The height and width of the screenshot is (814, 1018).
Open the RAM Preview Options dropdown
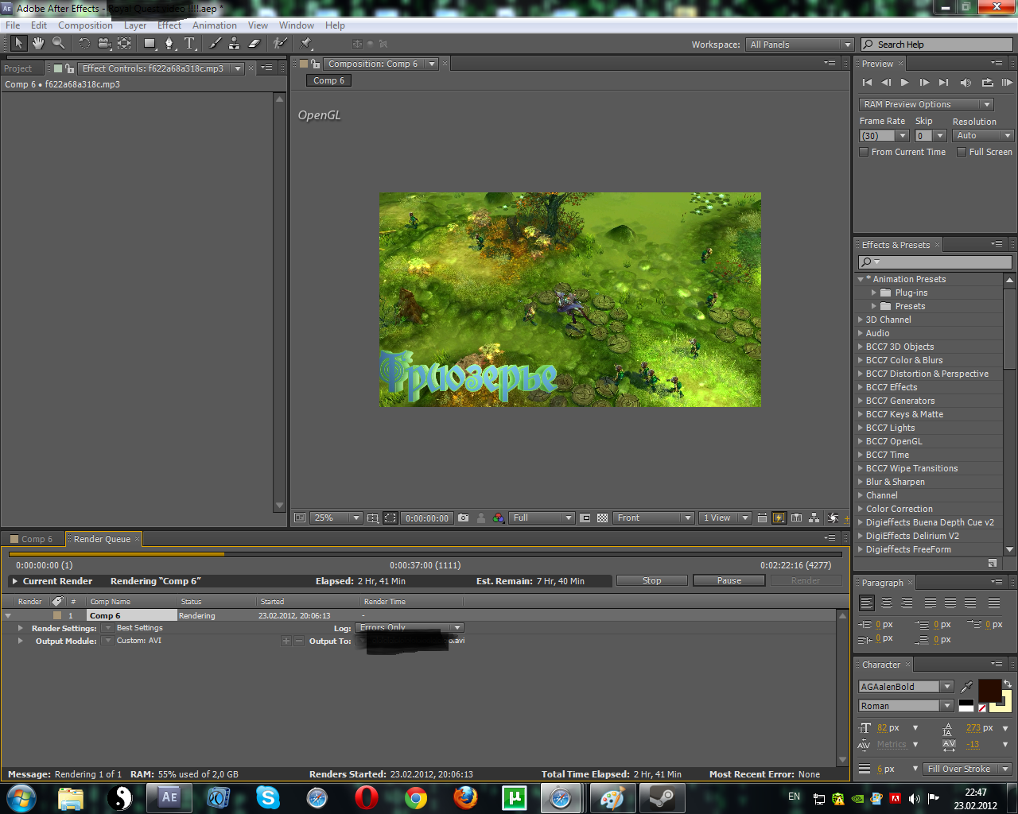[x=927, y=104]
